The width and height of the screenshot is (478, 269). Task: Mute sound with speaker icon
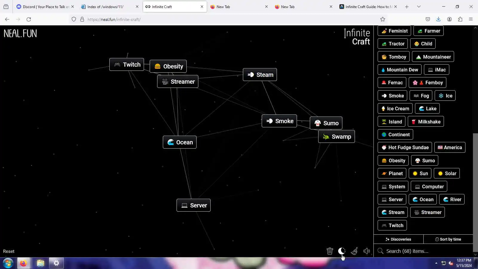367,251
